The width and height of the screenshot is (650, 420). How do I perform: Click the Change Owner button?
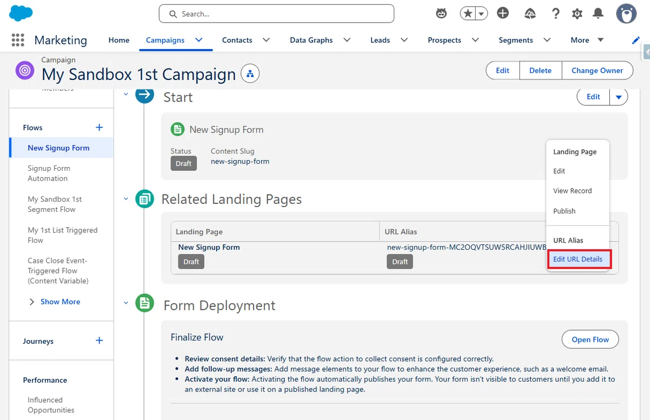(597, 70)
